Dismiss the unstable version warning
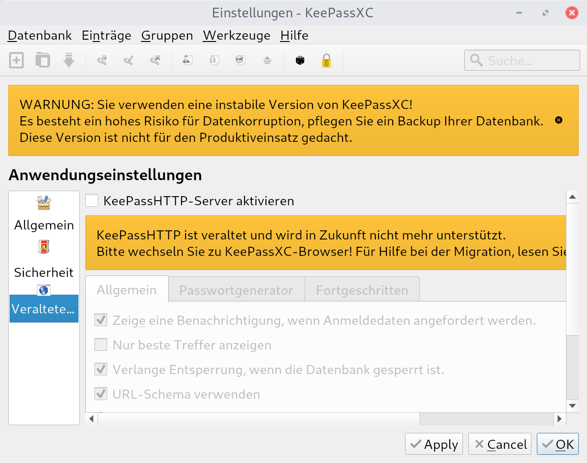Screen dimensions: 587x463 (x=558, y=120)
